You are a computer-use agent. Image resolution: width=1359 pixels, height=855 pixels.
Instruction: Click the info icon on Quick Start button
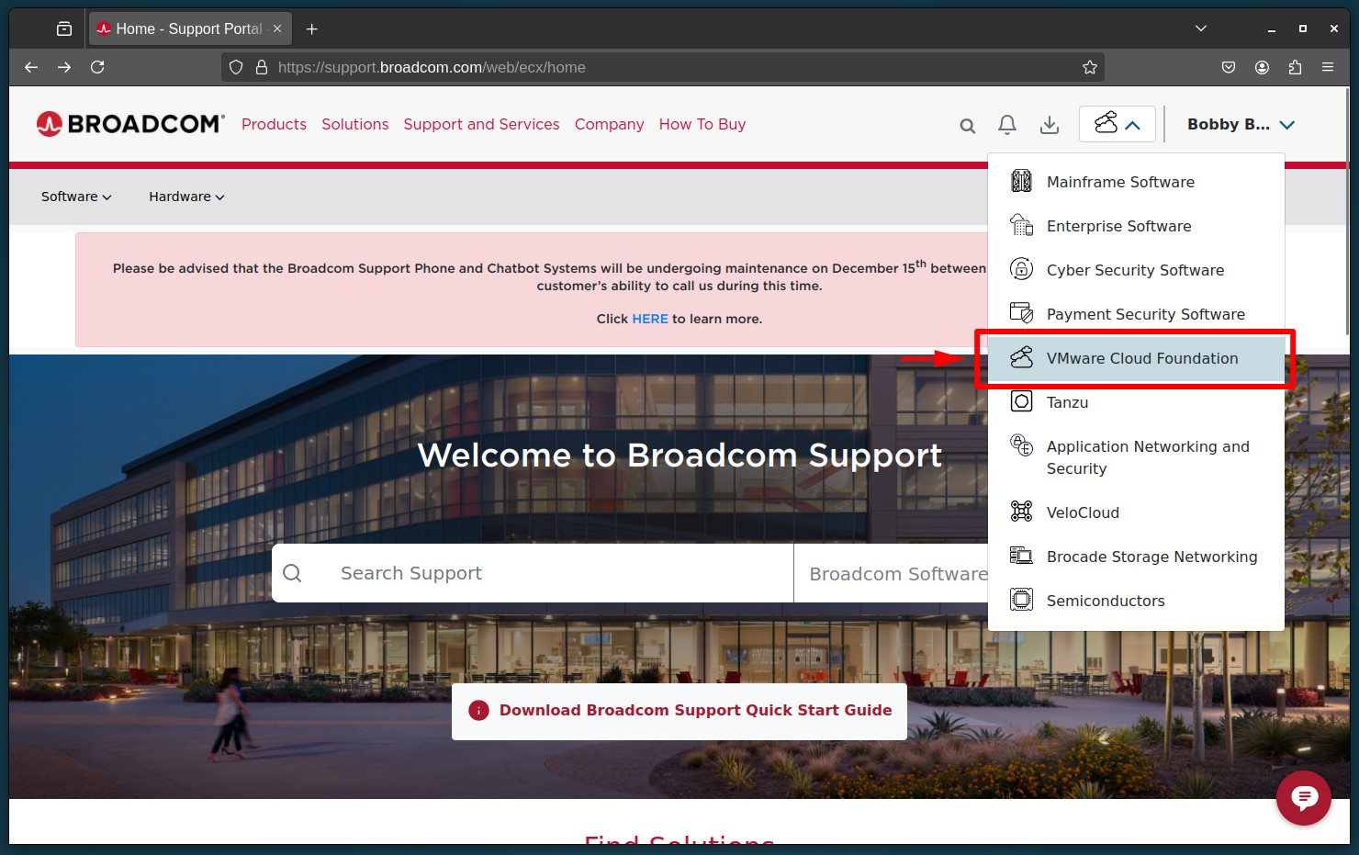[x=478, y=711]
